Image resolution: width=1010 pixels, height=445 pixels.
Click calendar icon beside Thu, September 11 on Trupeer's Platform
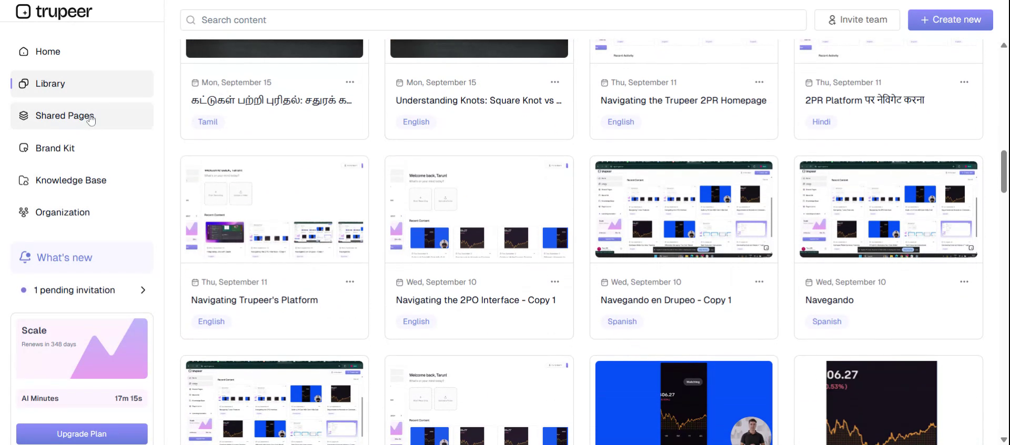pos(195,282)
